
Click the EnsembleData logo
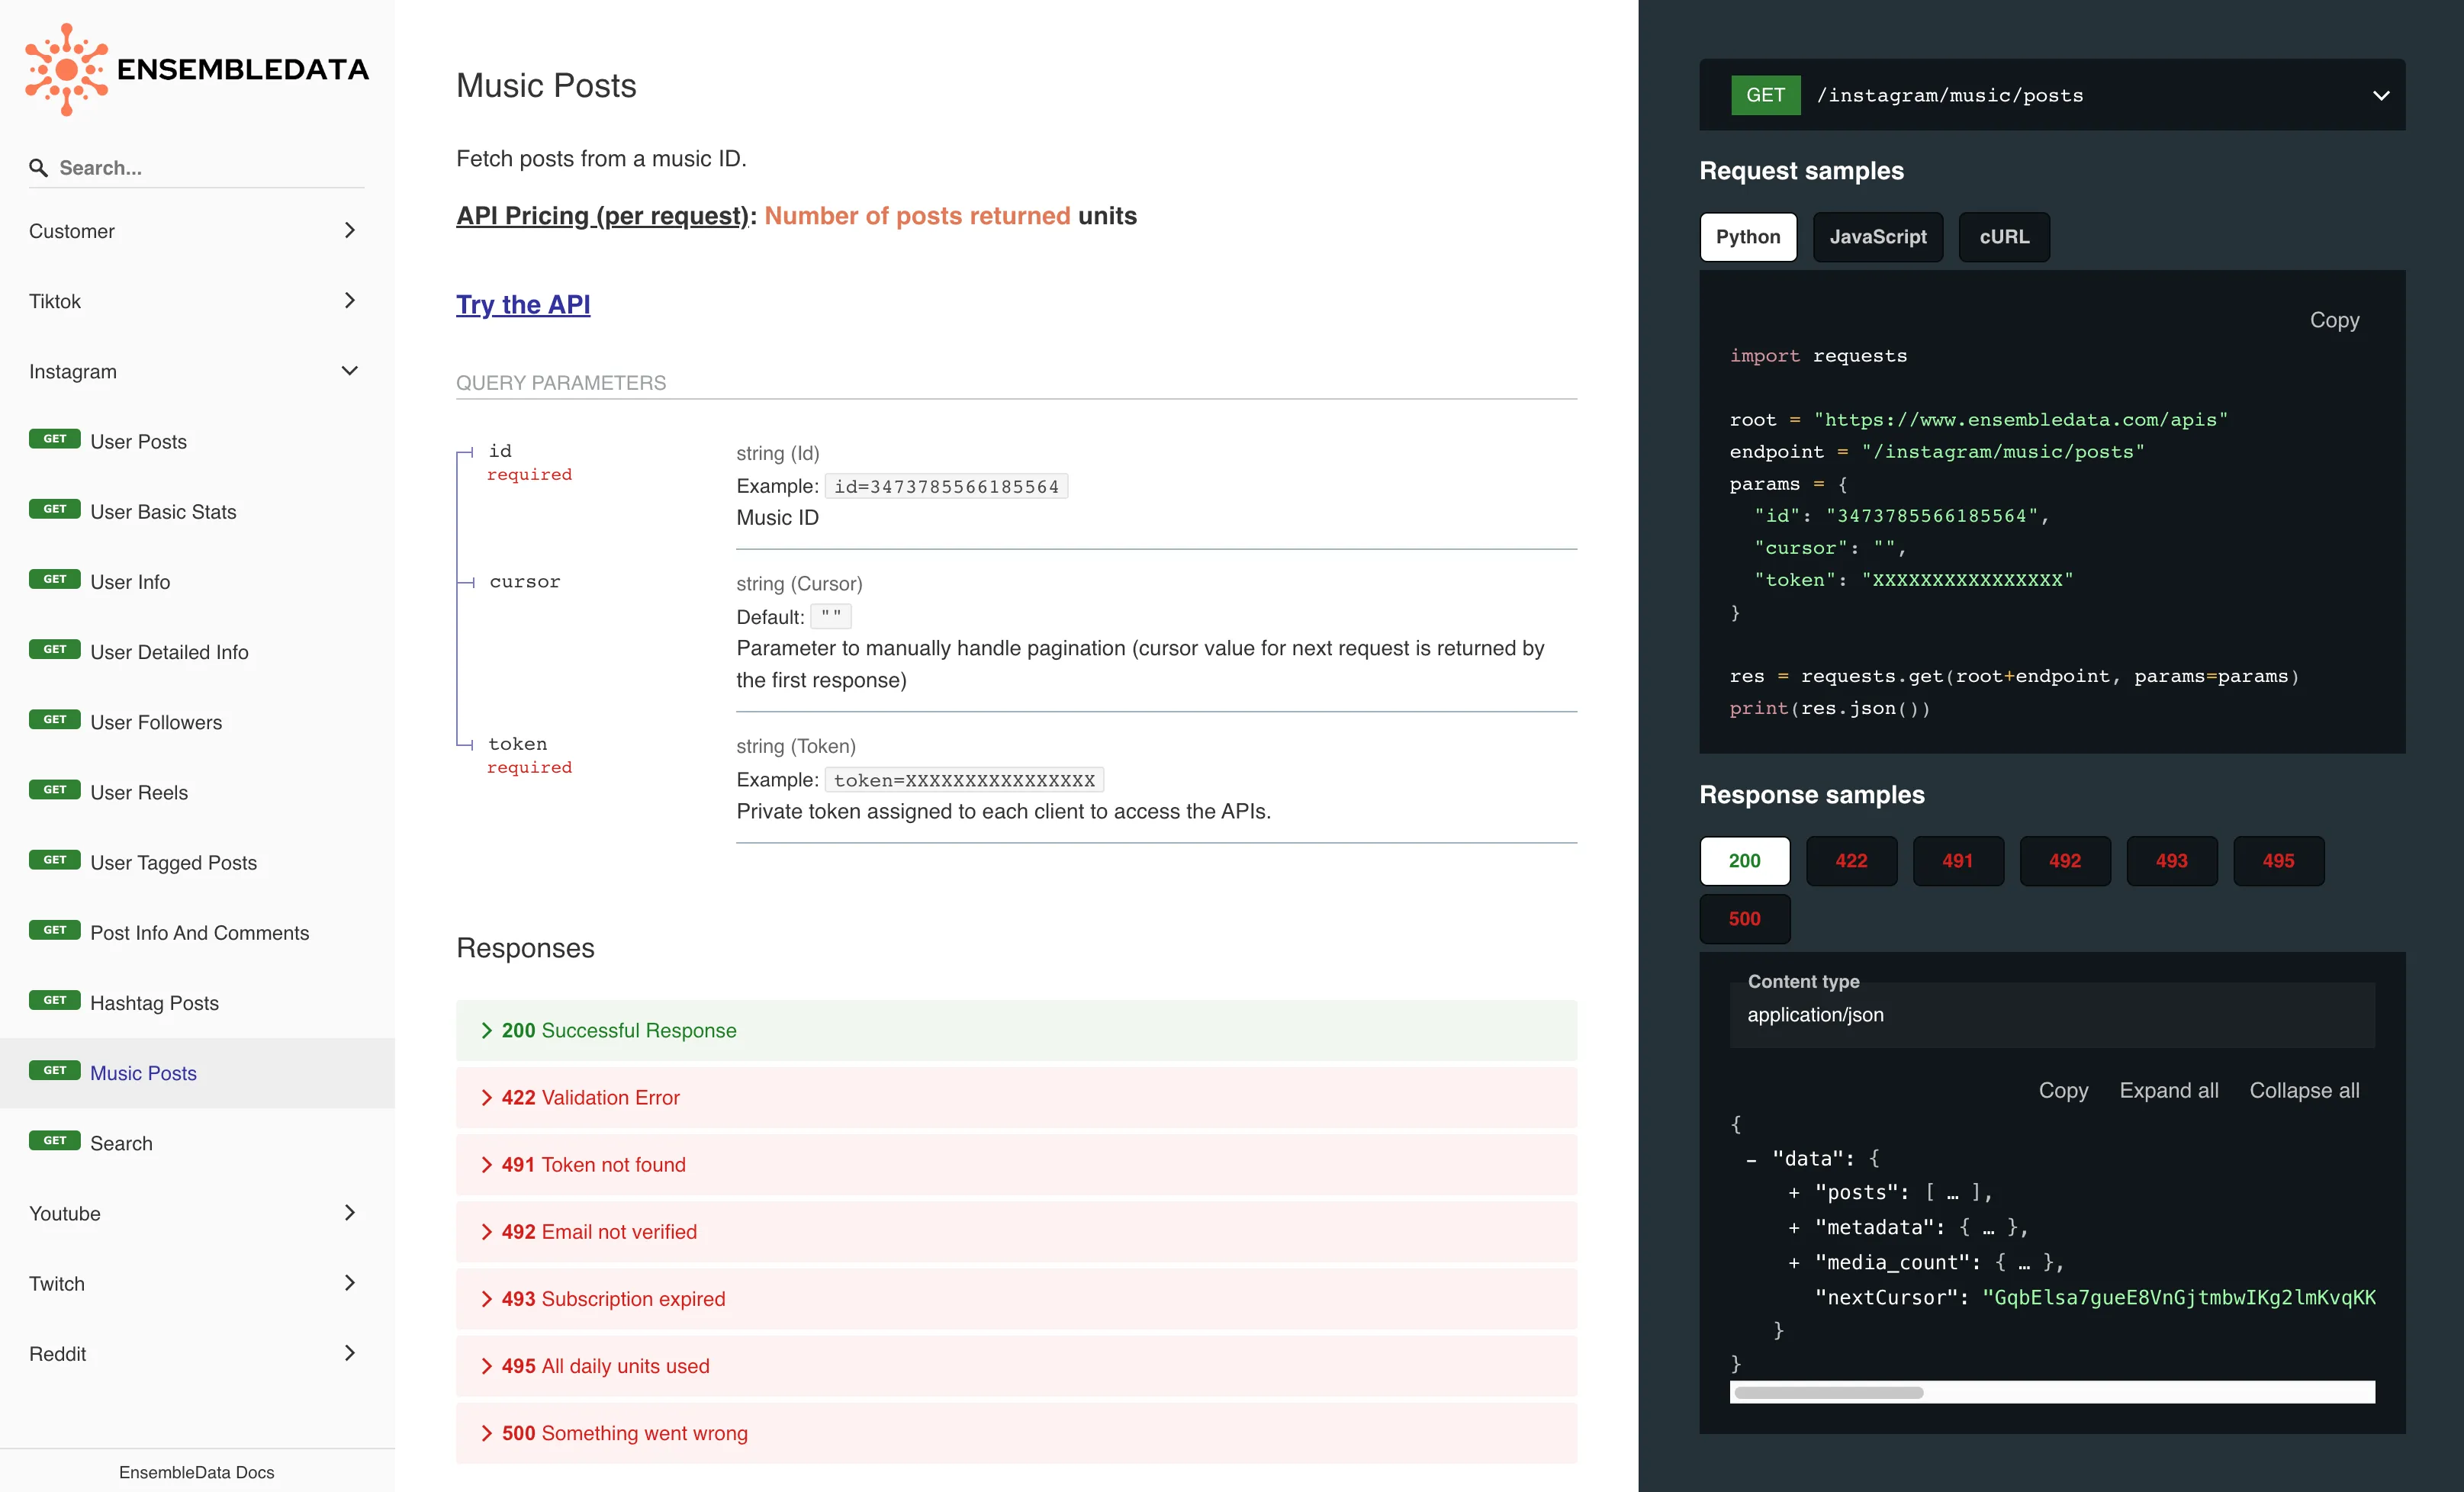[x=197, y=69]
